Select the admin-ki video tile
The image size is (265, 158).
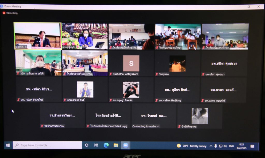point(38,36)
